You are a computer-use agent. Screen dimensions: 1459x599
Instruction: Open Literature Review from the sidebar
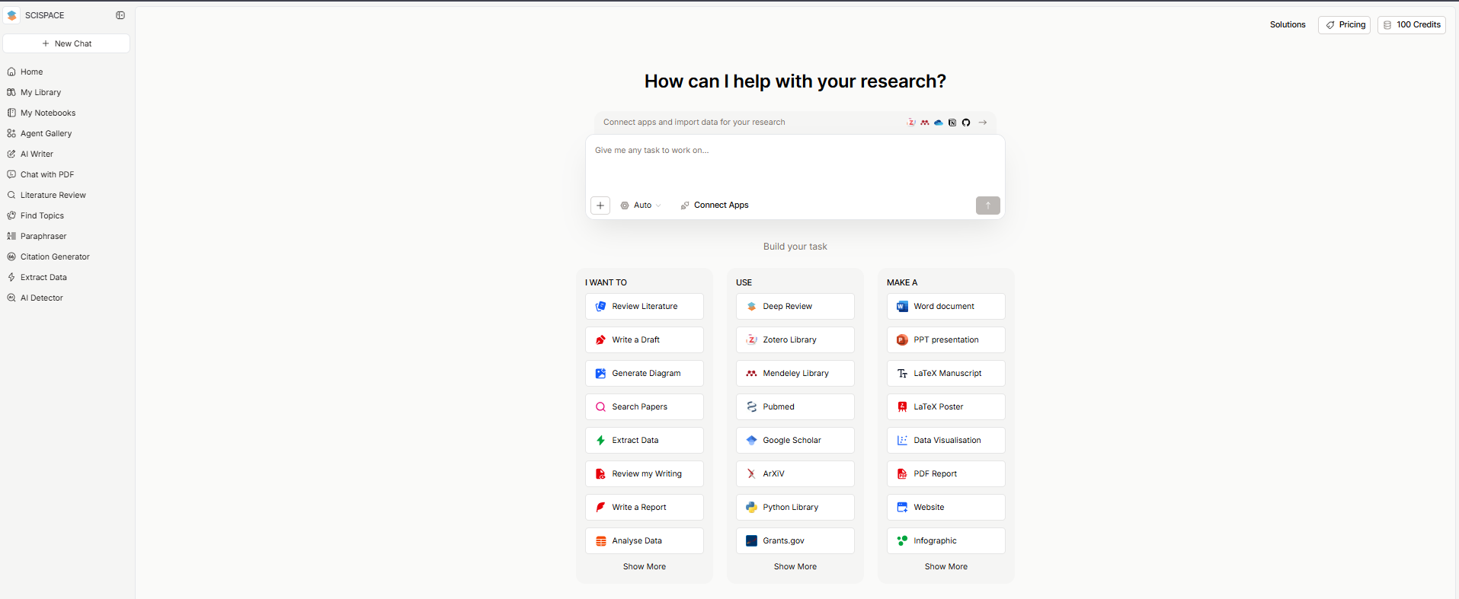coord(53,196)
